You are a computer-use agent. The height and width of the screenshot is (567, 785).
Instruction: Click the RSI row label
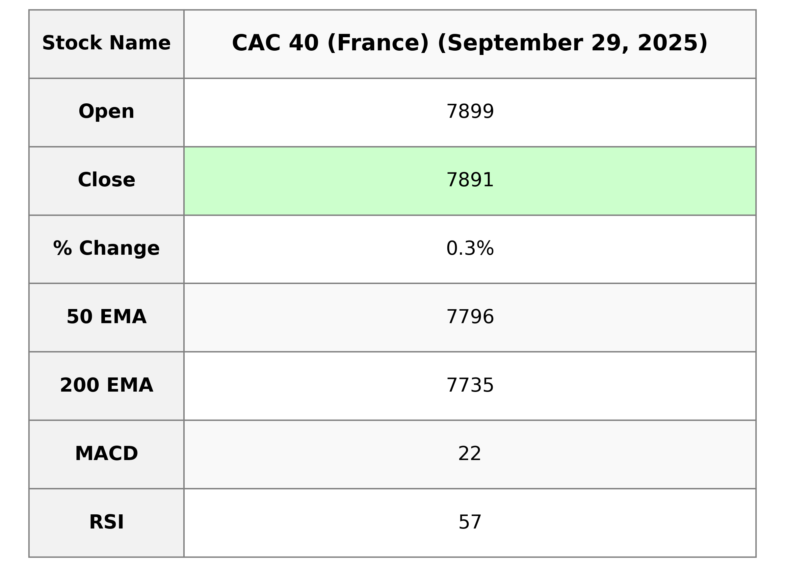tap(106, 523)
